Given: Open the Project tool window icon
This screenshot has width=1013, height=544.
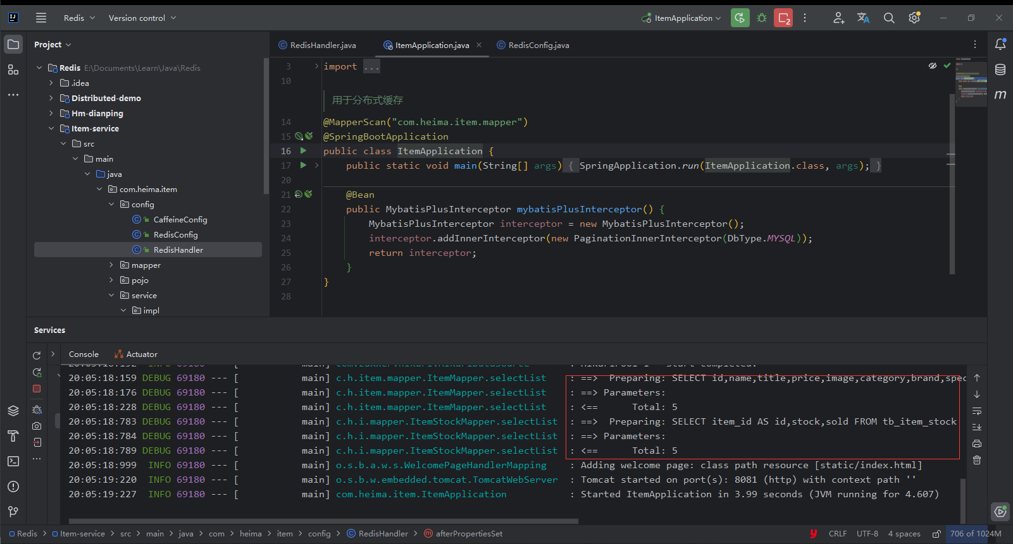Looking at the screenshot, I should click(x=13, y=44).
